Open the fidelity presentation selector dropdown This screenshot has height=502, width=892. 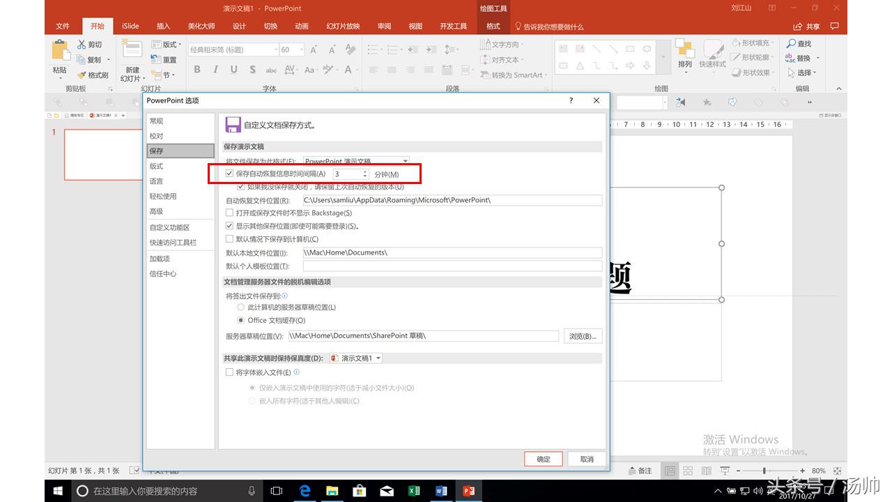tap(378, 358)
